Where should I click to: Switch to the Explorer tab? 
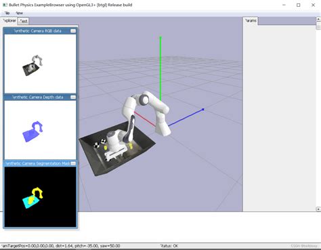point(9,20)
